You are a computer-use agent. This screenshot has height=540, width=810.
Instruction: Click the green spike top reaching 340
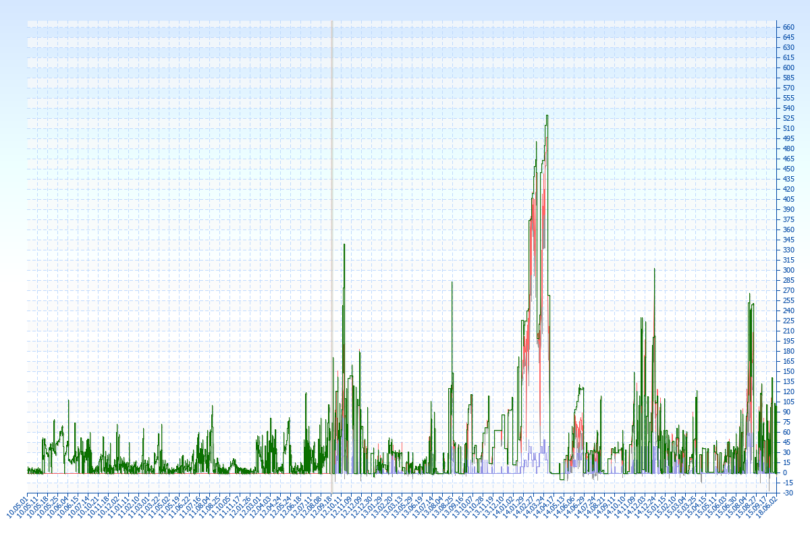pyautogui.click(x=344, y=245)
